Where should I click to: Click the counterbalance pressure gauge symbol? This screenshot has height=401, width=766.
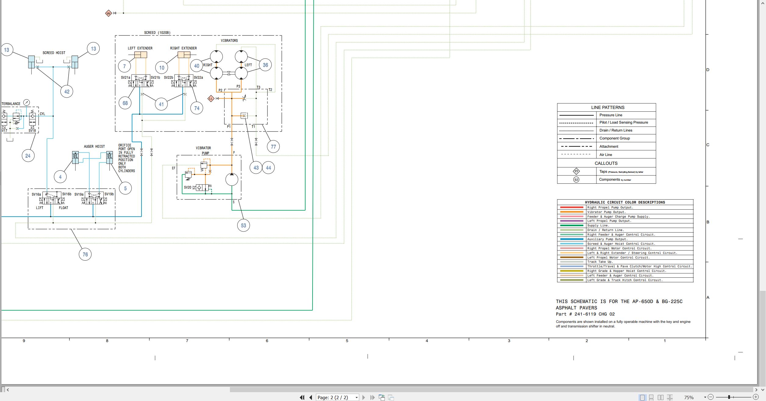click(27, 103)
